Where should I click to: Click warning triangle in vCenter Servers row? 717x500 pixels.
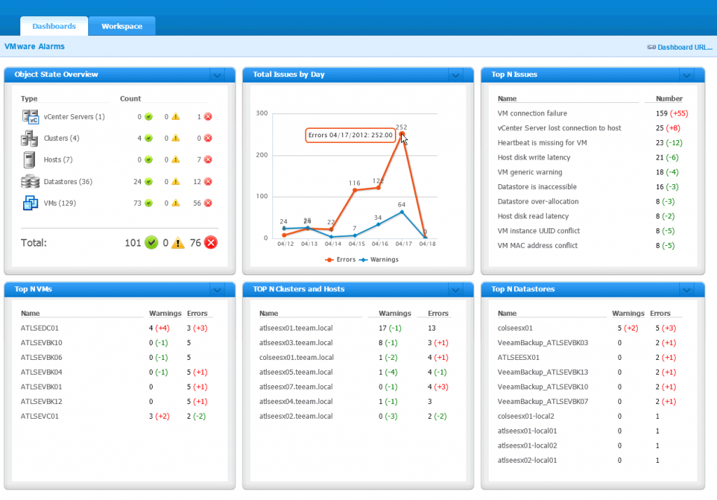176,117
